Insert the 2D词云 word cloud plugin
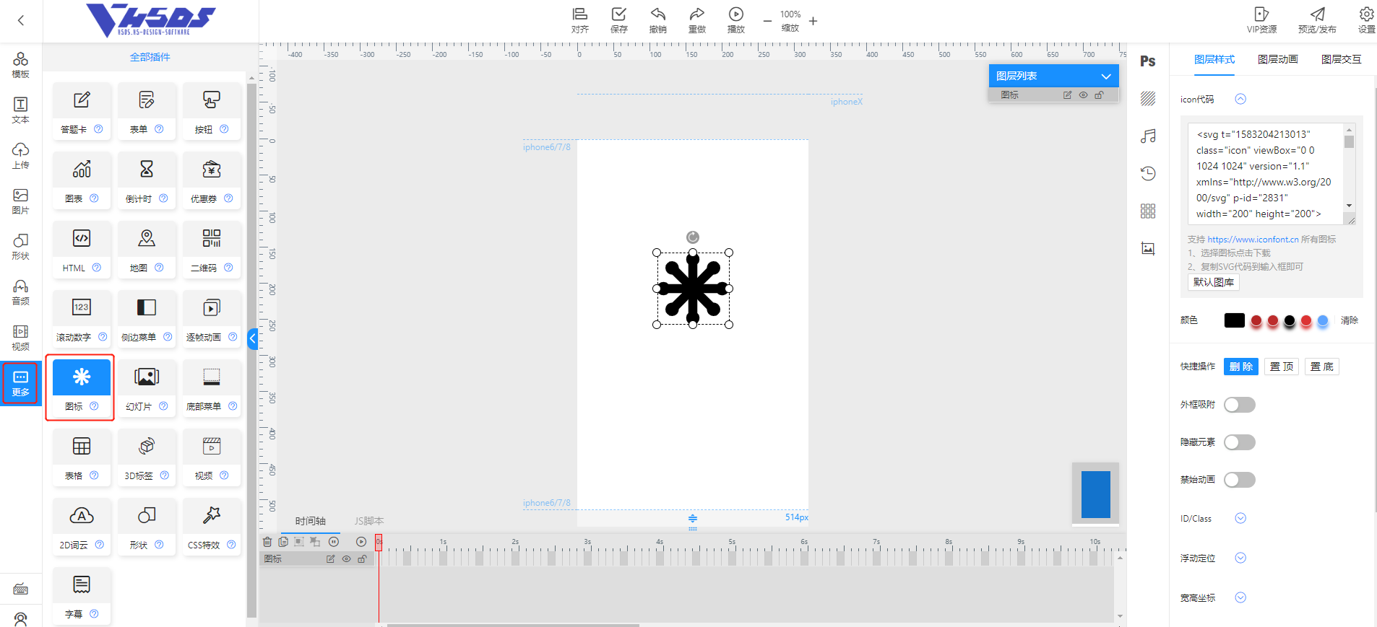Screen dimensions: 1377x627 pos(82,526)
